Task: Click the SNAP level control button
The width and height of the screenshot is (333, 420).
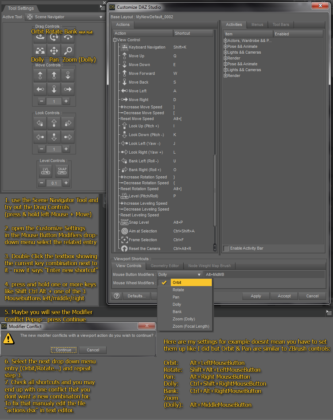Action: [x=62, y=171]
